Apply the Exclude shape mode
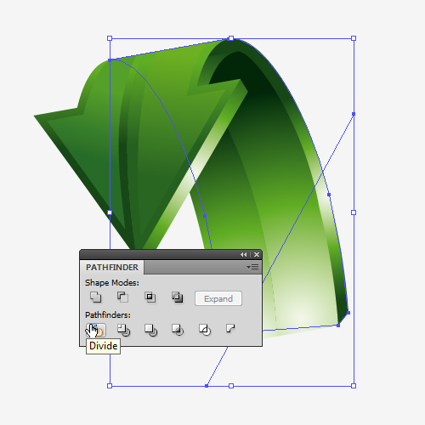This screenshot has height=425, width=425. tap(178, 297)
